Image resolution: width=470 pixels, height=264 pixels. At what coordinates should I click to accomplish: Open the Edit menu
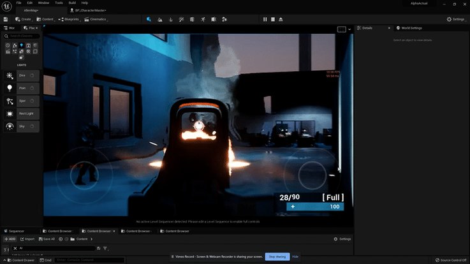tap(30, 3)
